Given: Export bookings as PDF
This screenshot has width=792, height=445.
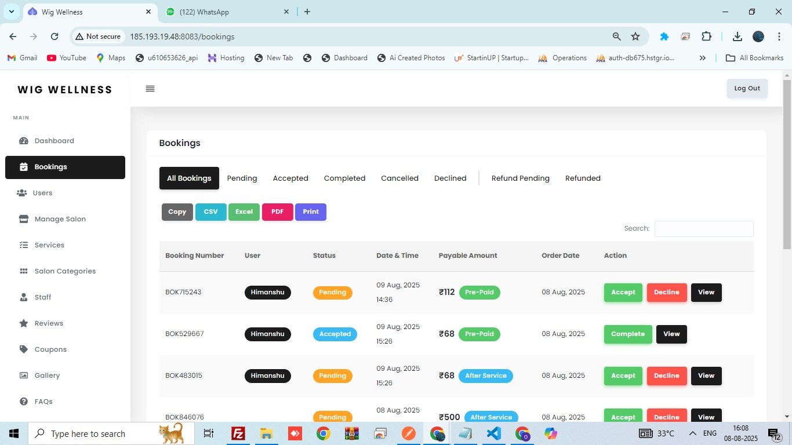Looking at the screenshot, I should coord(277,212).
